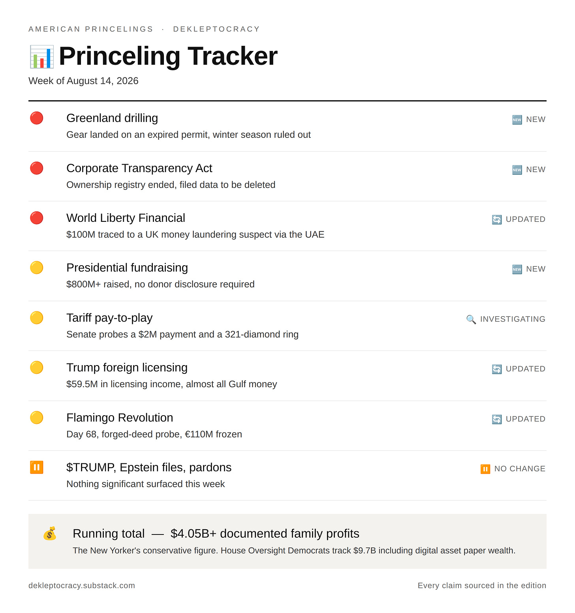
Task: Click the bar chart icon beside Princeling Tracker
Action: pos(41,56)
